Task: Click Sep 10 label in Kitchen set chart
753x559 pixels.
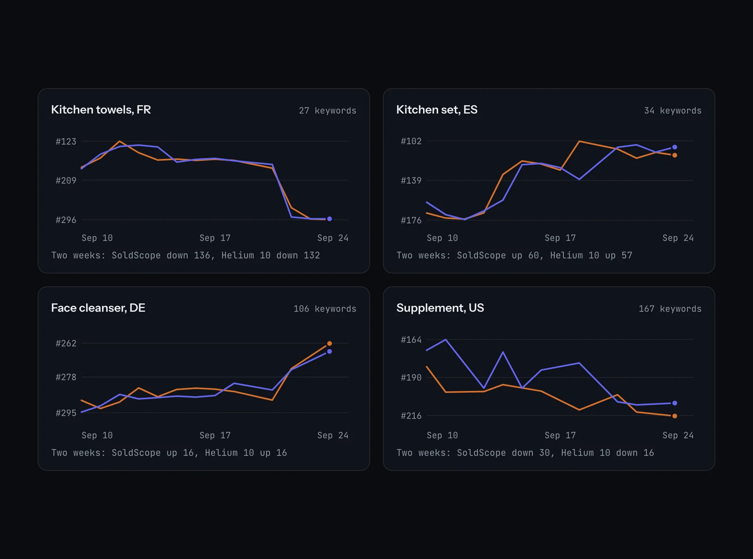Action: [442, 238]
